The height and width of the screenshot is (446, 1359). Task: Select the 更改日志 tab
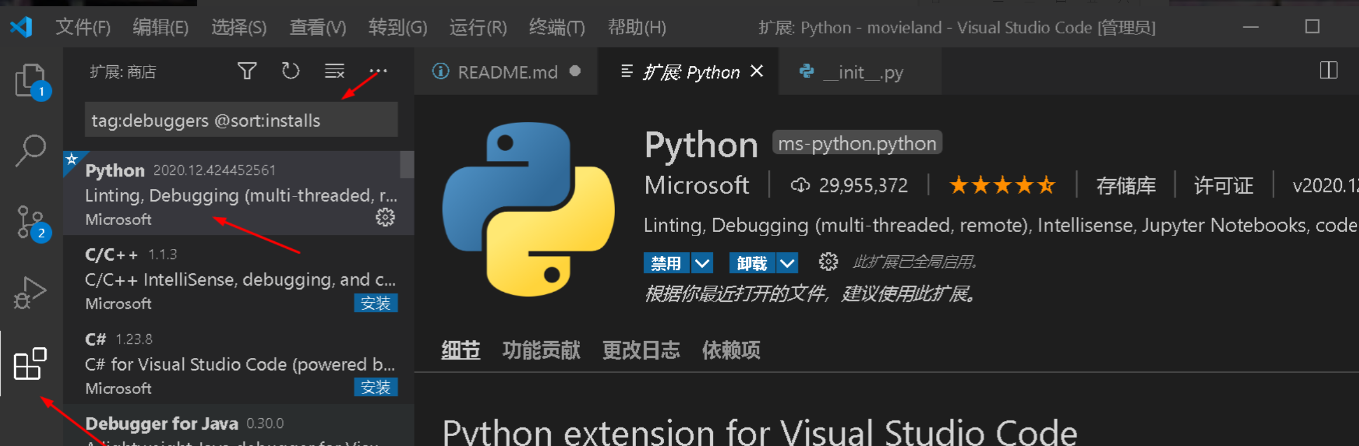(x=641, y=350)
